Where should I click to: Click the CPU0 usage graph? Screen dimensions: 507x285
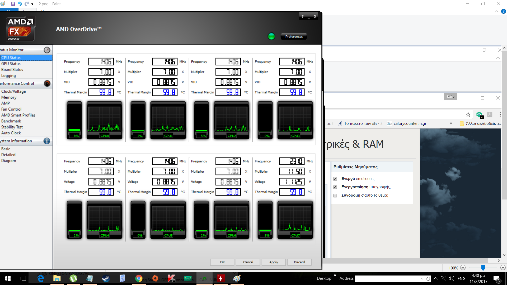point(105,120)
